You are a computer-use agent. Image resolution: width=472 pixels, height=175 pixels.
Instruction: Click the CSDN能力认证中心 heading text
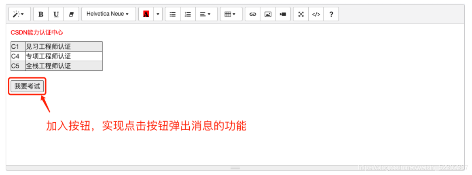pyautogui.click(x=37, y=32)
